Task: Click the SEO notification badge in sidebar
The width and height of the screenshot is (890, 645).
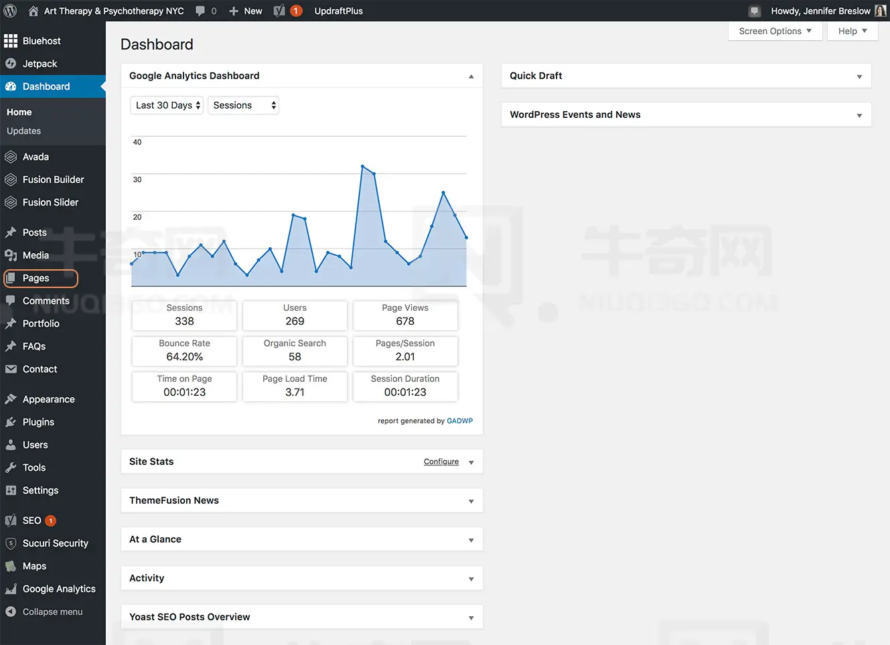Action: point(50,520)
